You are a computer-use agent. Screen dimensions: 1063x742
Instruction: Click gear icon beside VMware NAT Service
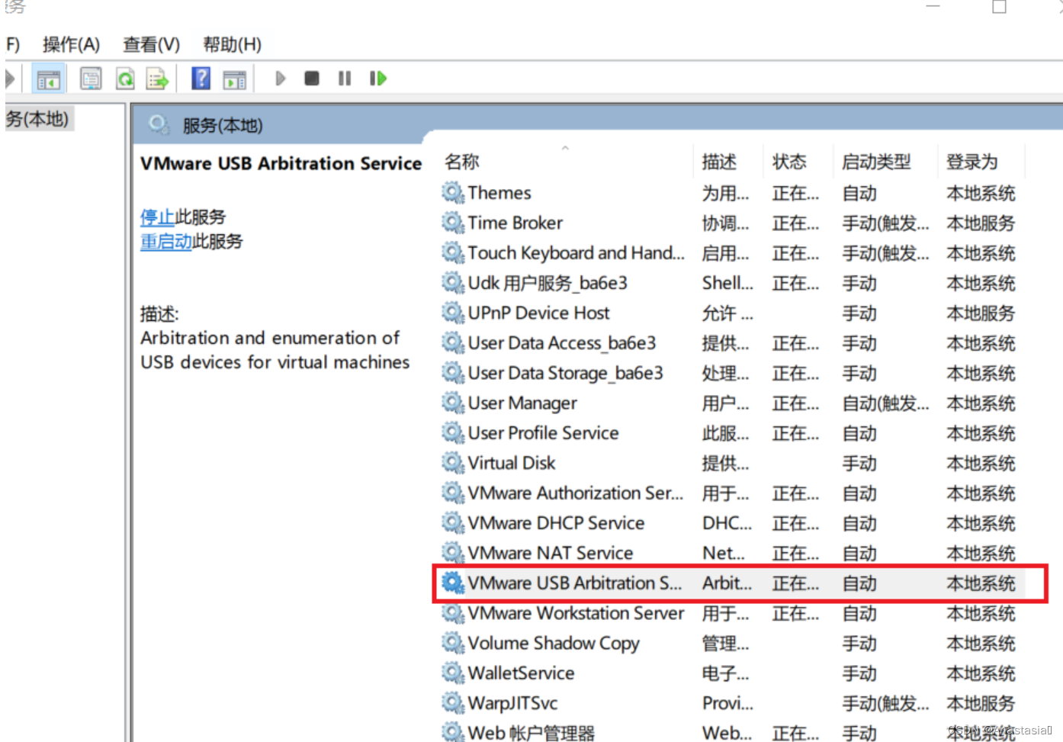pos(453,553)
